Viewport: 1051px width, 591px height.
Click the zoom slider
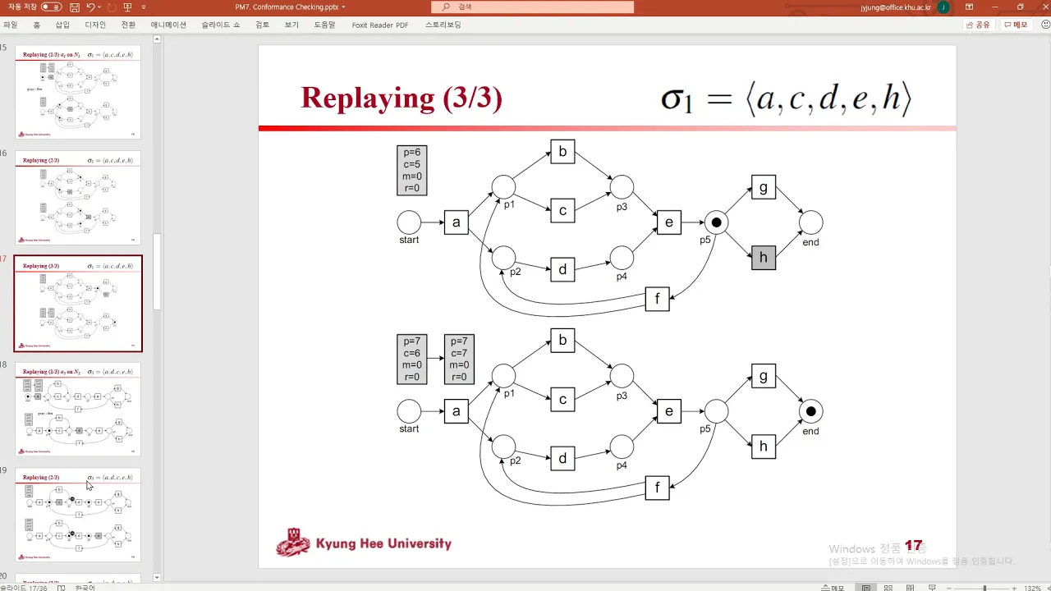click(983, 587)
